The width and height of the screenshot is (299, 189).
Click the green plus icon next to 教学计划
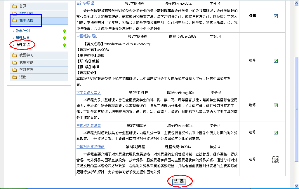click(x=65, y=31)
